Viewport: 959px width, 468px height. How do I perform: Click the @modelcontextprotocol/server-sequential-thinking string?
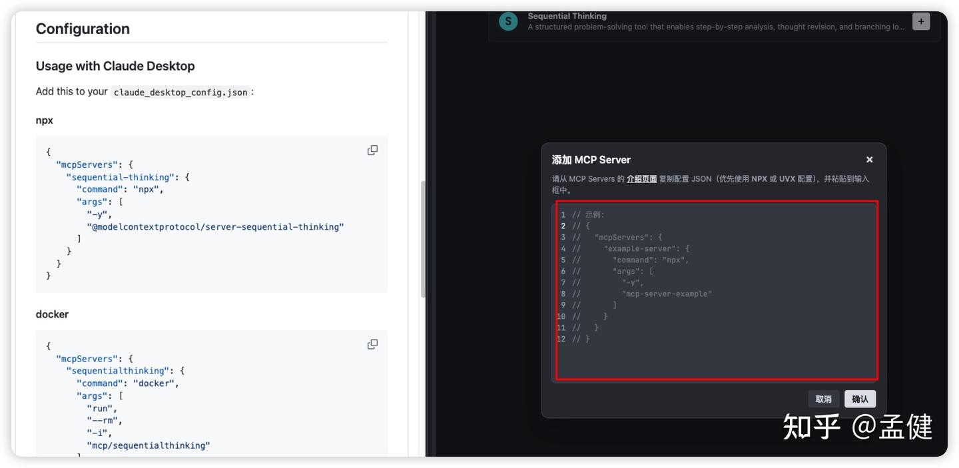(215, 227)
